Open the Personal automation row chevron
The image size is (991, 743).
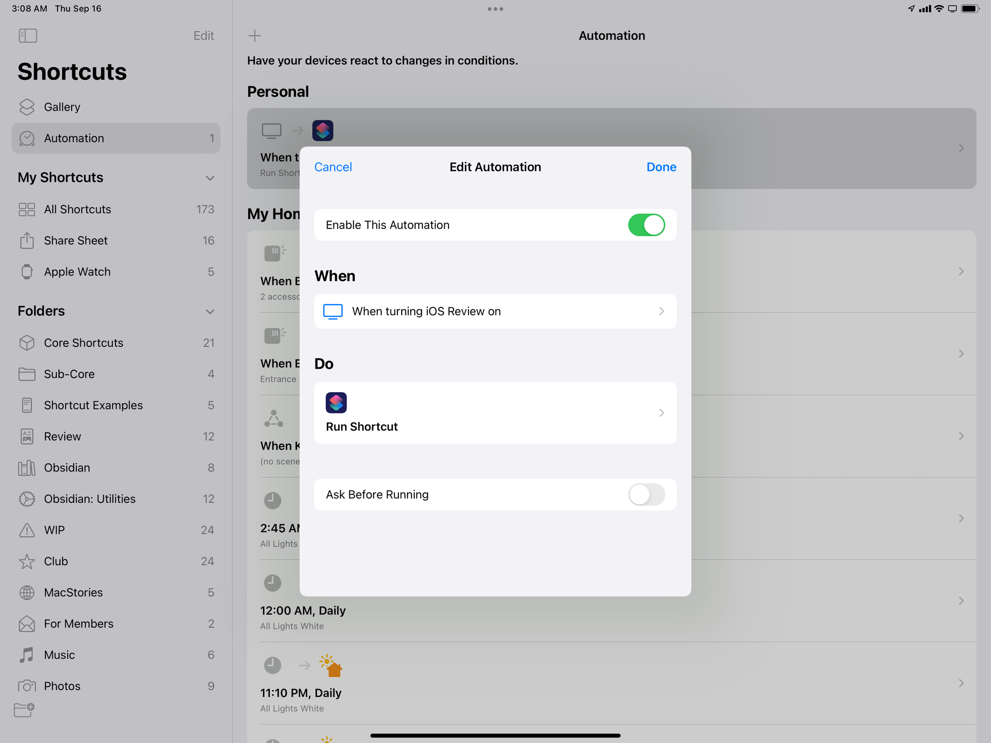(961, 148)
